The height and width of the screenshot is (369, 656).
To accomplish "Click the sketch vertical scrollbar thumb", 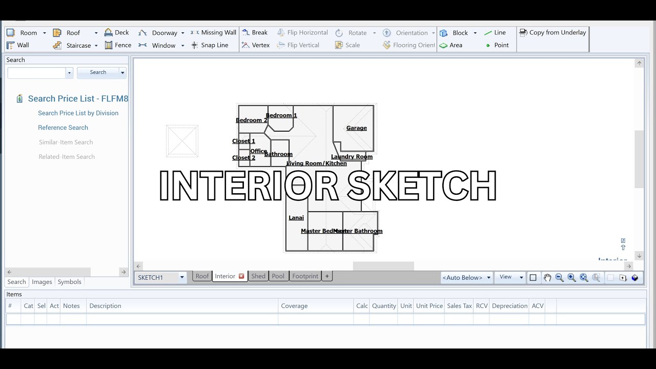I will coord(639,159).
